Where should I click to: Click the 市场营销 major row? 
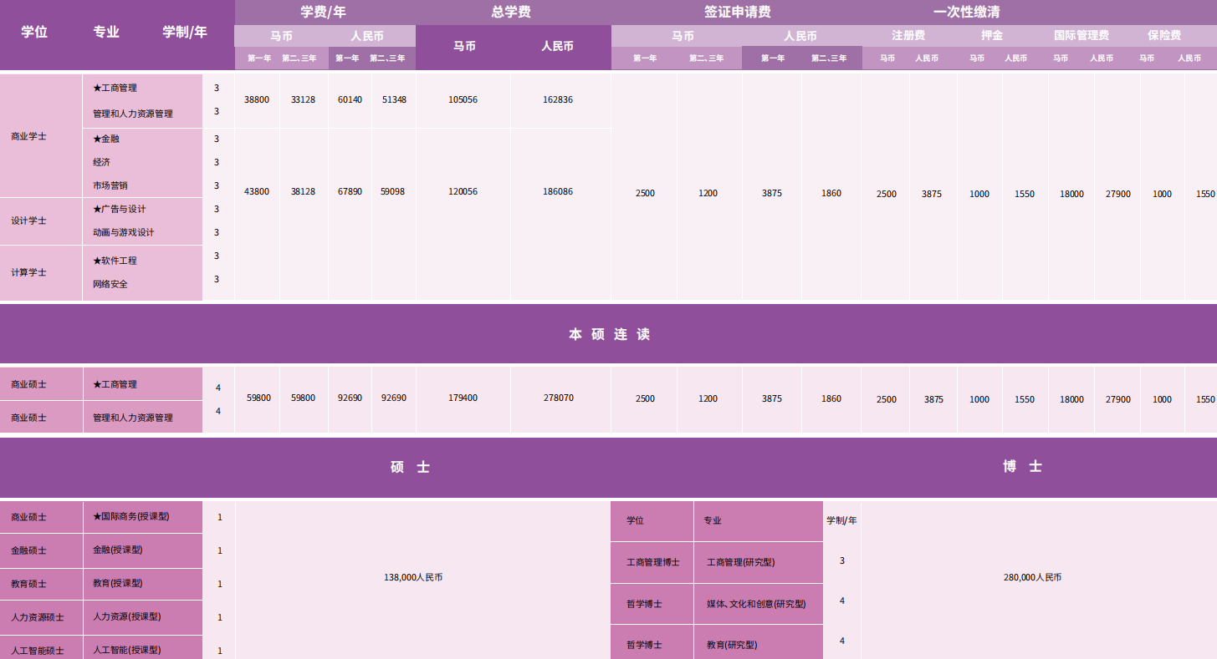point(110,185)
